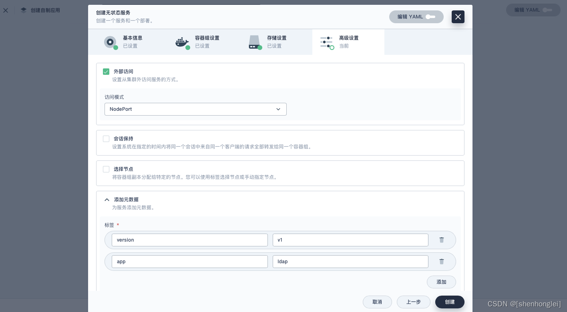Enable the 选择节点 checkbox
Image resolution: width=567 pixels, height=312 pixels.
point(106,169)
